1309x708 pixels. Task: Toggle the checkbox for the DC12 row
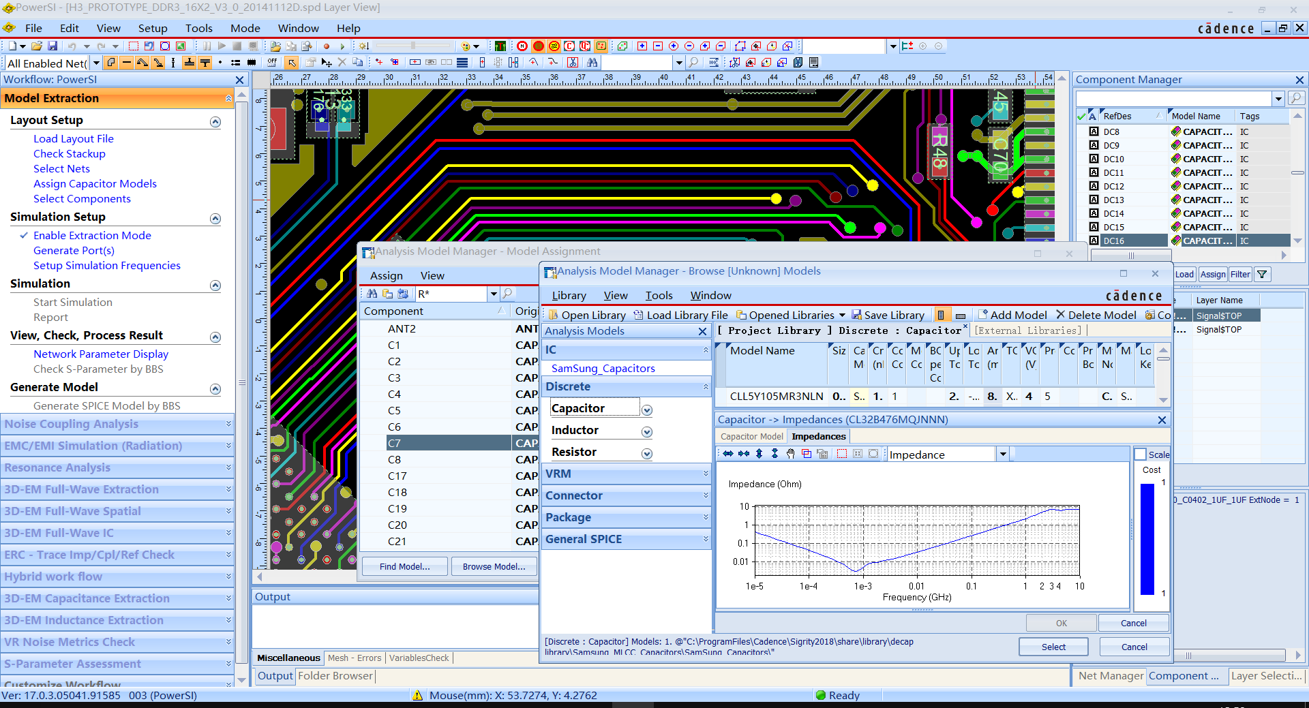[1094, 186]
